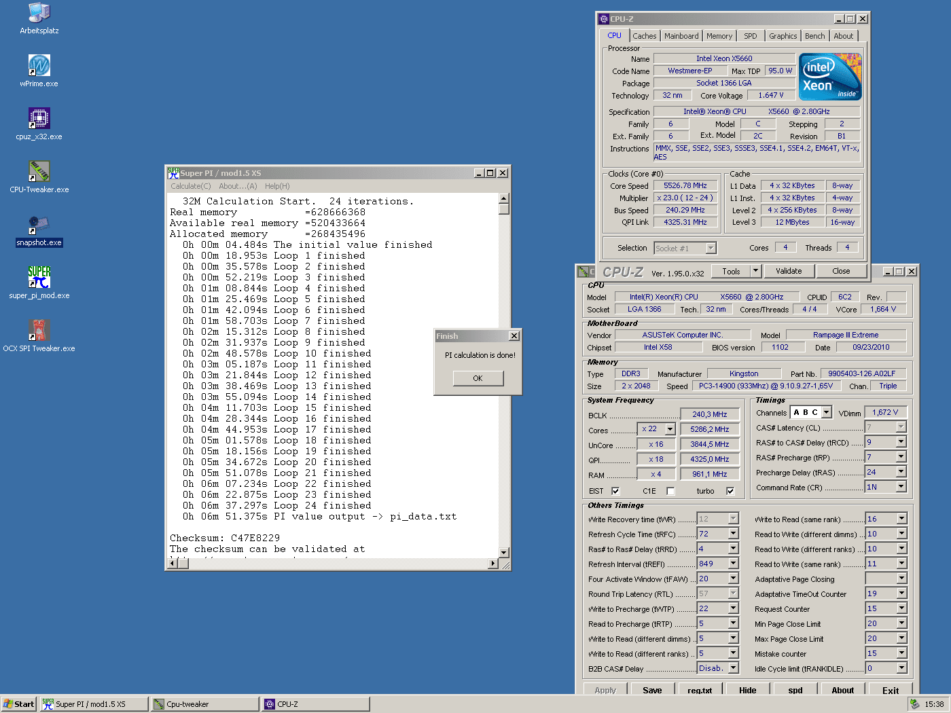Expand the Cores multiplier dropdown
Screen dimensions: 951x713
[x=670, y=429]
